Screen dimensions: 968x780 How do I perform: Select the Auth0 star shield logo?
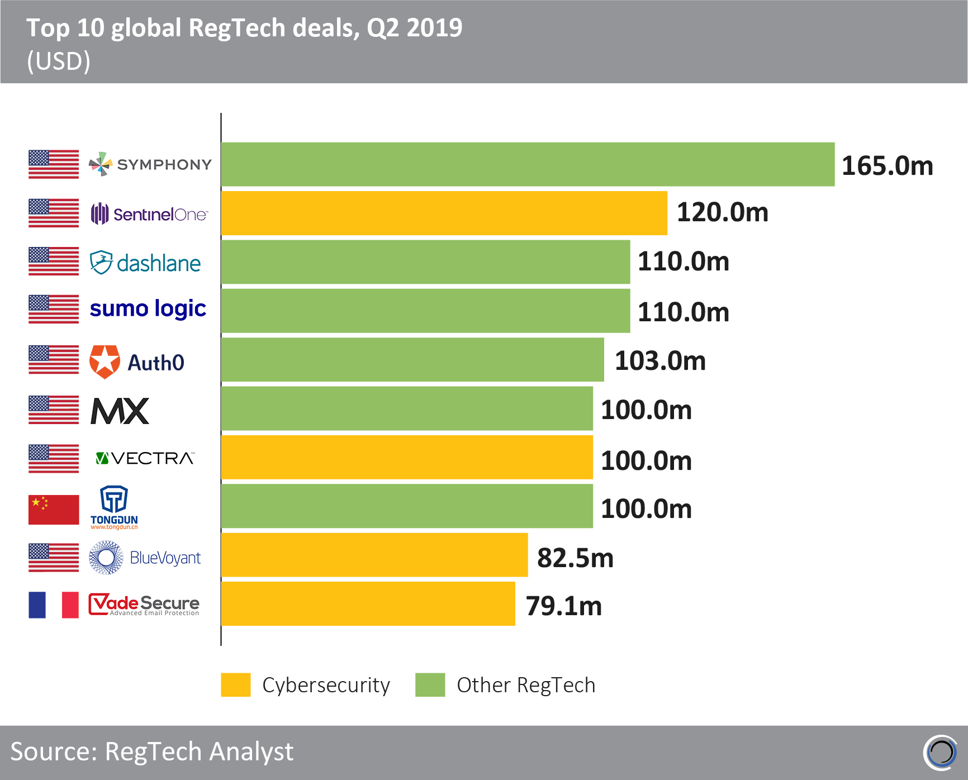coord(105,362)
